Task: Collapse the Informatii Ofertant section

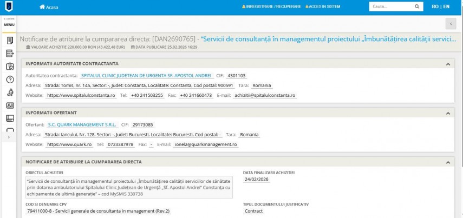Action: coord(448,113)
